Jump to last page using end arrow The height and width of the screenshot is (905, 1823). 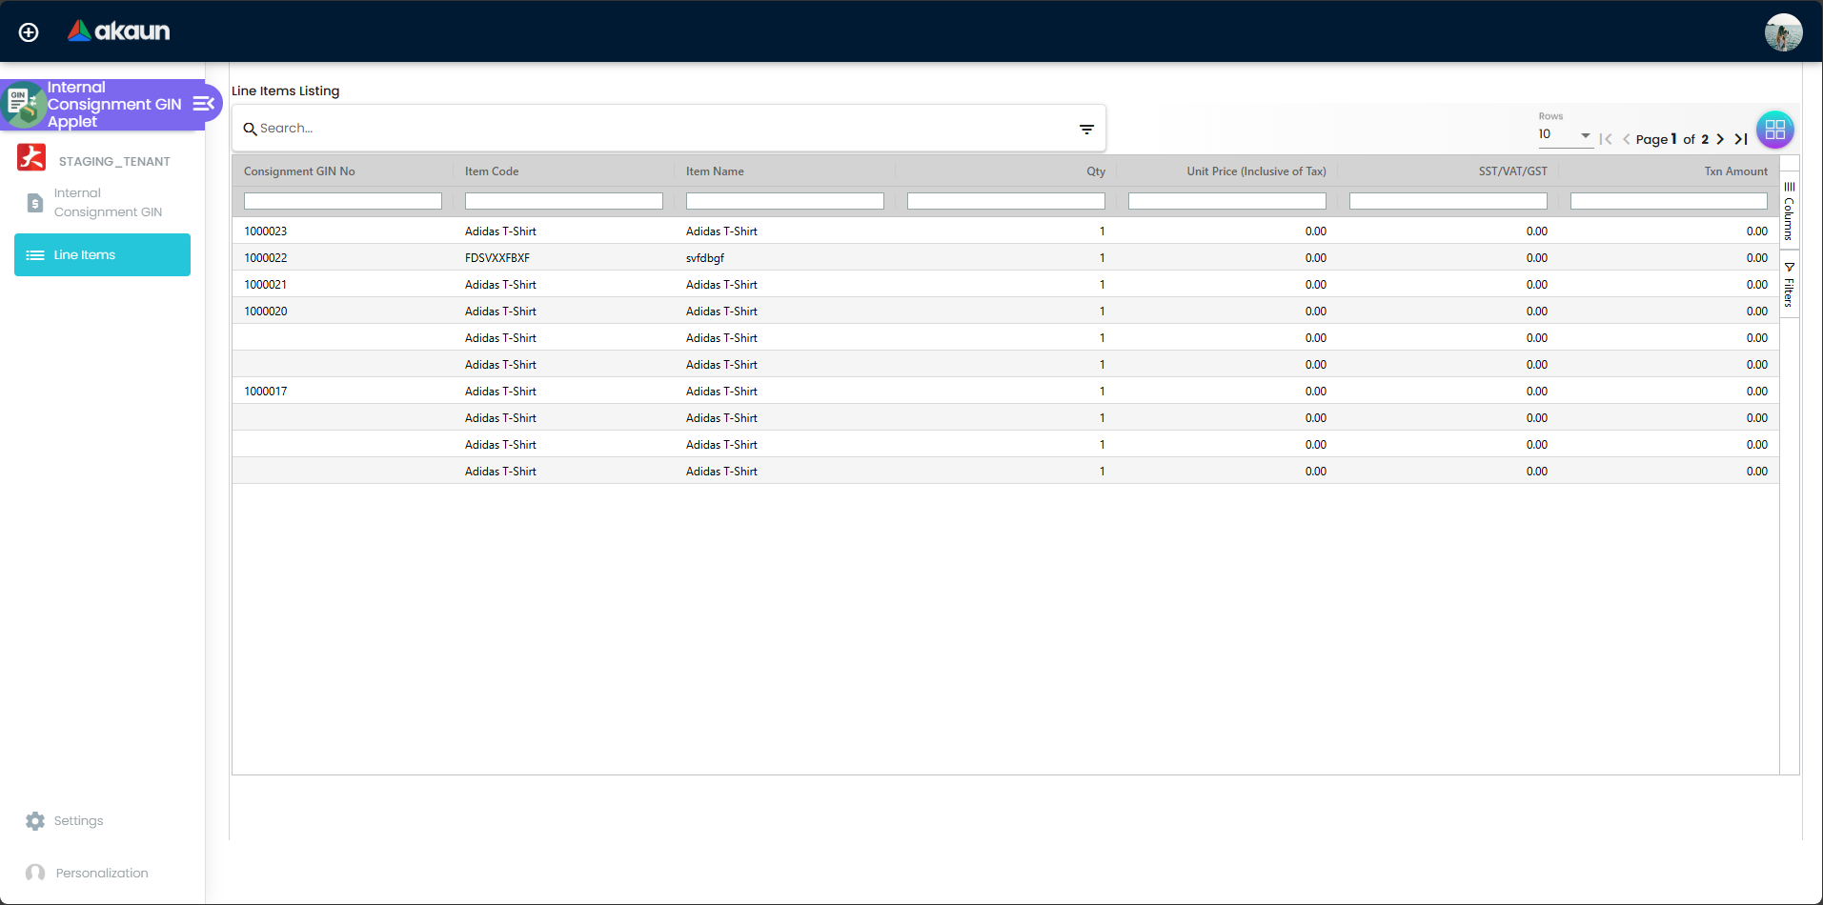tap(1741, 139)
